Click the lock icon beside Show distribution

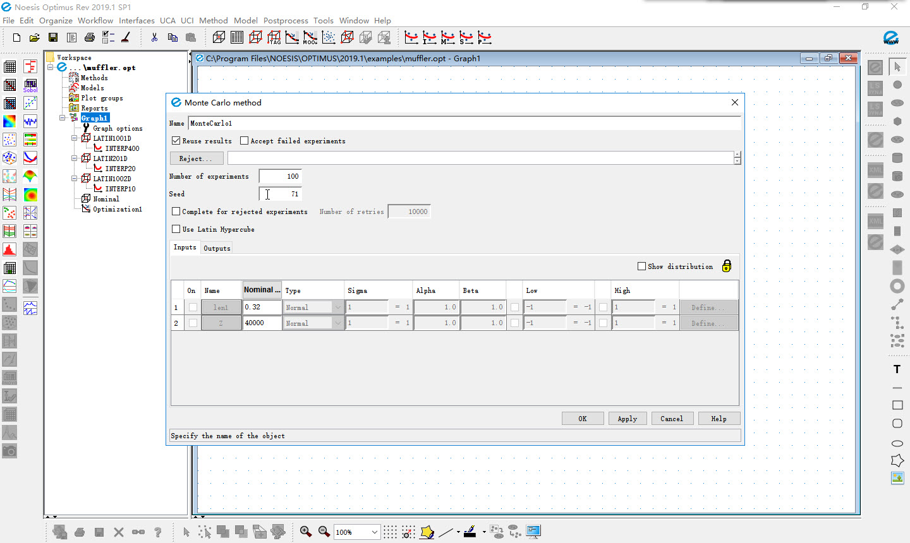[x=727, y=266]
